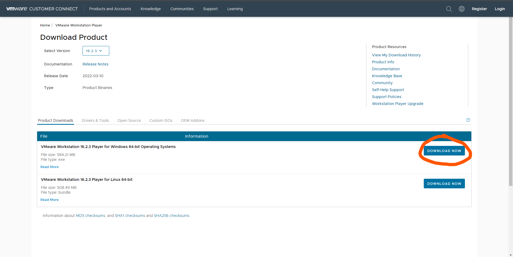Click the Login link
This screenshot has height=257, width=513.
(x=500, y=9)
